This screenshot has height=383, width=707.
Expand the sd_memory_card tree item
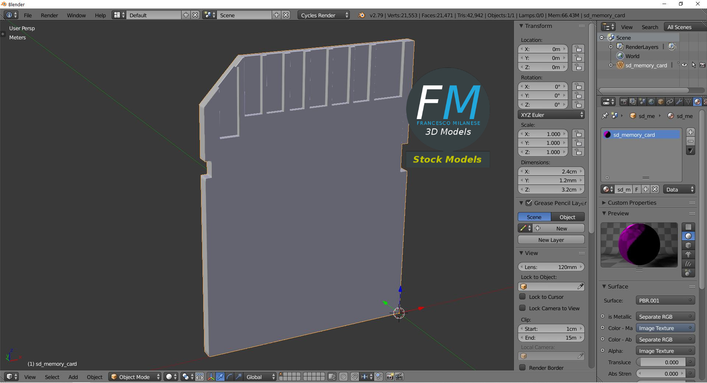(x=611, y=65)
